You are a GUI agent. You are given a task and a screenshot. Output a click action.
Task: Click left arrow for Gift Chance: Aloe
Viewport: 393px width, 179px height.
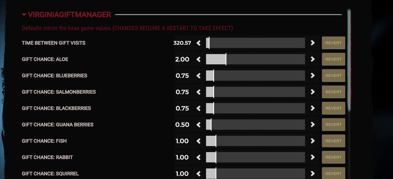coord(199,59)
